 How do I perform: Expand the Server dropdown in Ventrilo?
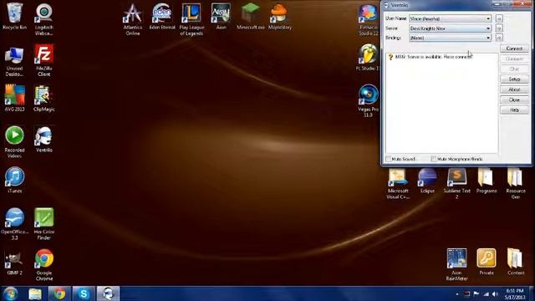(488, 28)
